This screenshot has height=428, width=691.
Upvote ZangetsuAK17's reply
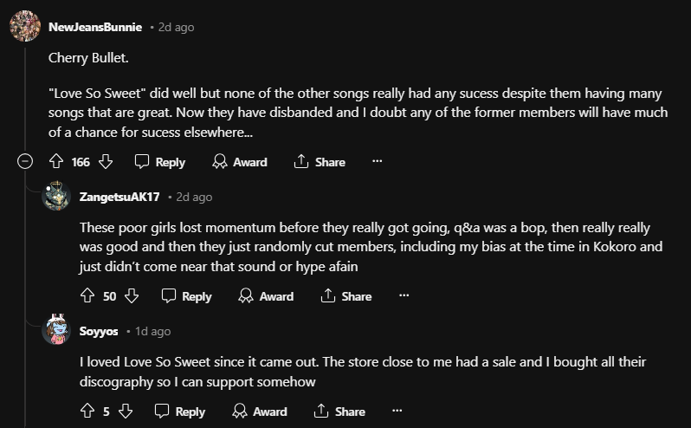[87, 296]
